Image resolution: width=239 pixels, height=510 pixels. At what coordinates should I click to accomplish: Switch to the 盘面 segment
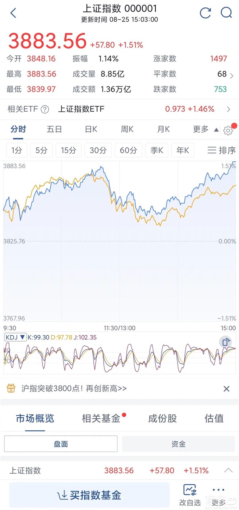click(x=61, y=444)
